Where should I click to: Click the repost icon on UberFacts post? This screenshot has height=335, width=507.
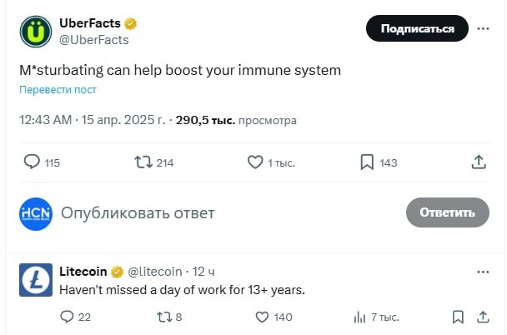pos(143,162)
